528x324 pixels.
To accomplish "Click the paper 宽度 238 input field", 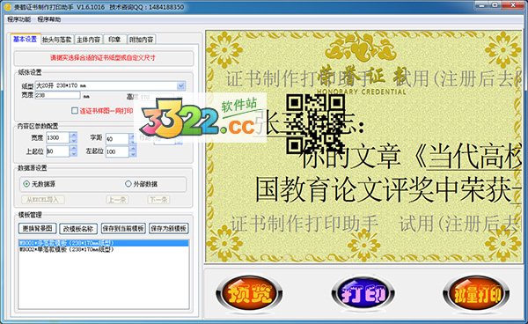I will 58,95.
